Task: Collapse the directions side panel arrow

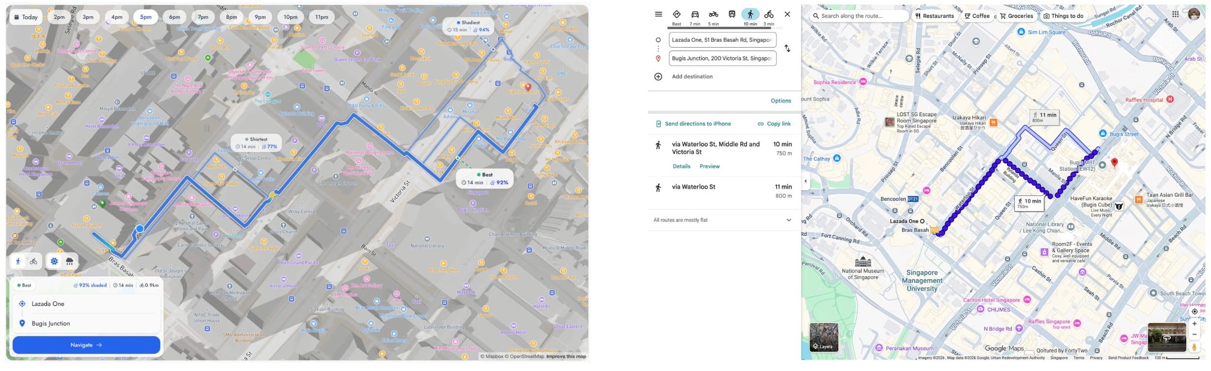Action: [x=805, y=181]
